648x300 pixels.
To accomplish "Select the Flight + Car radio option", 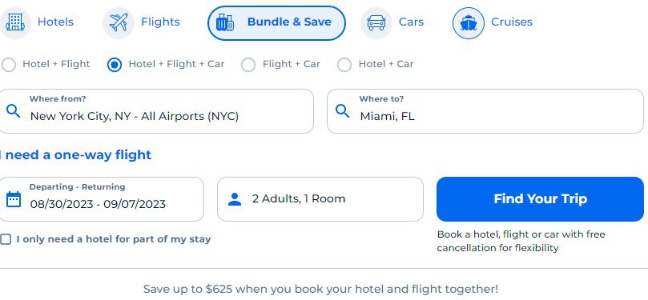I will (x=248, y=65).
